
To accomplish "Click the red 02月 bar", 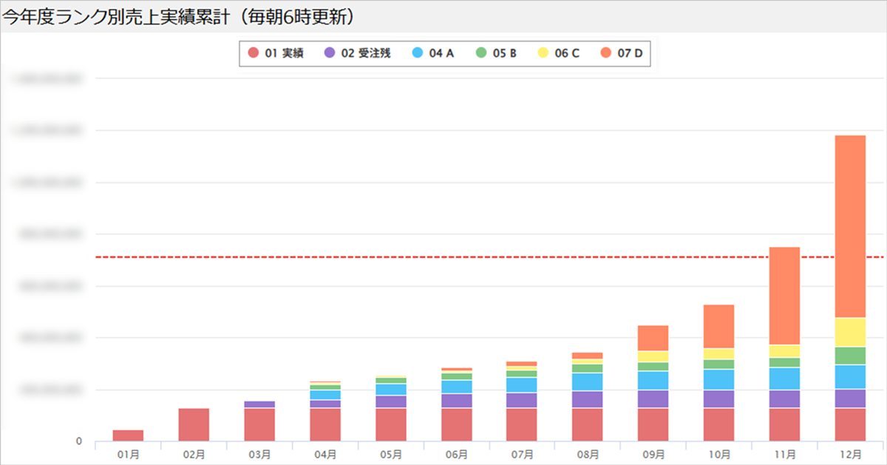I will pos(194,424).
